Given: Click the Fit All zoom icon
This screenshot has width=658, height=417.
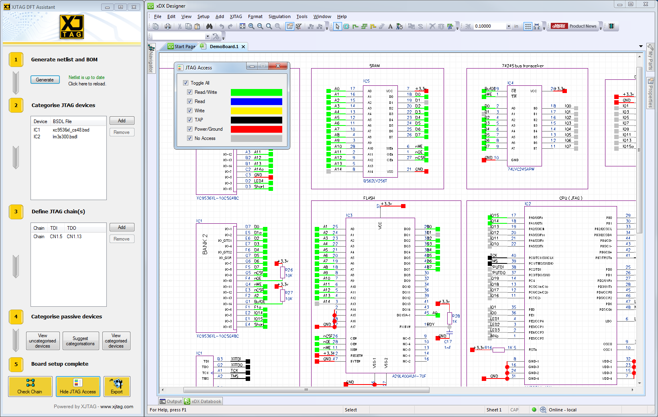Looking at the screenshot, I should 242,26.
